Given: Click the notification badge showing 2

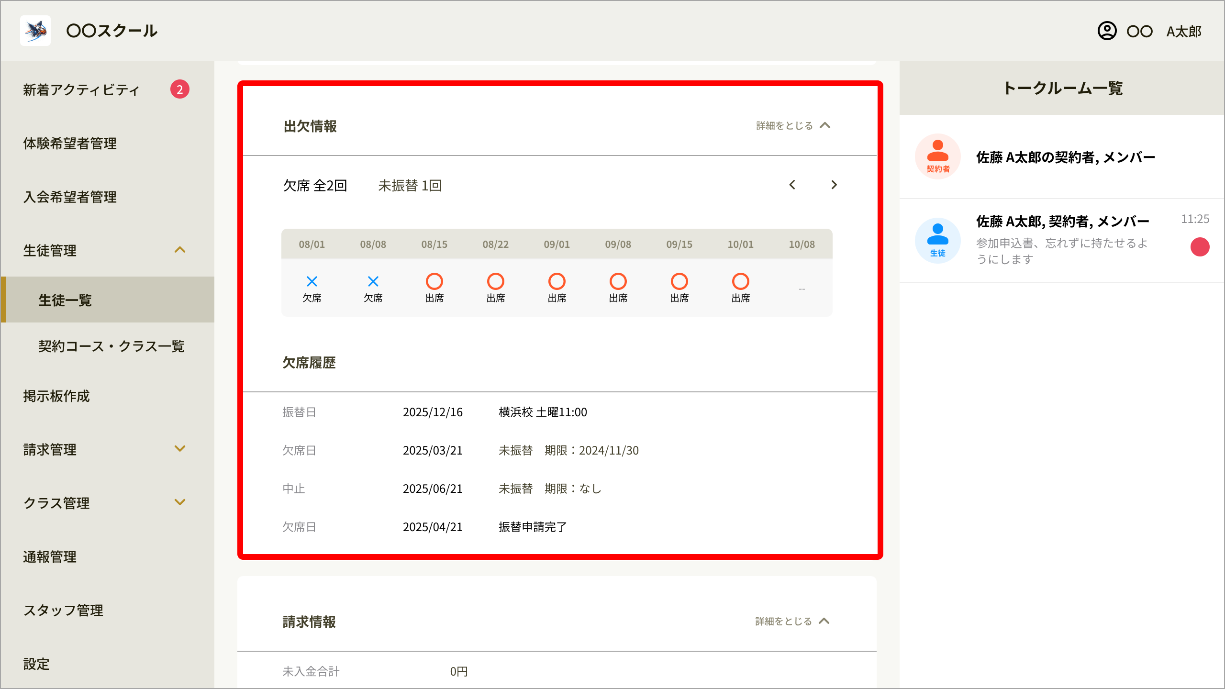Looking at the screenshot, I should tap(180, 89).
